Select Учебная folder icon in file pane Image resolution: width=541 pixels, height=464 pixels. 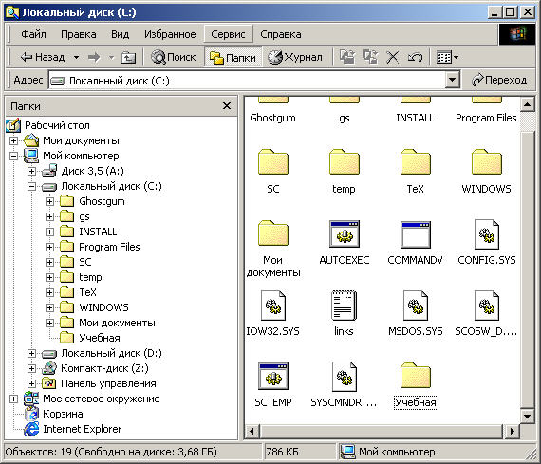pyautogui.click(x=415, y=376)
